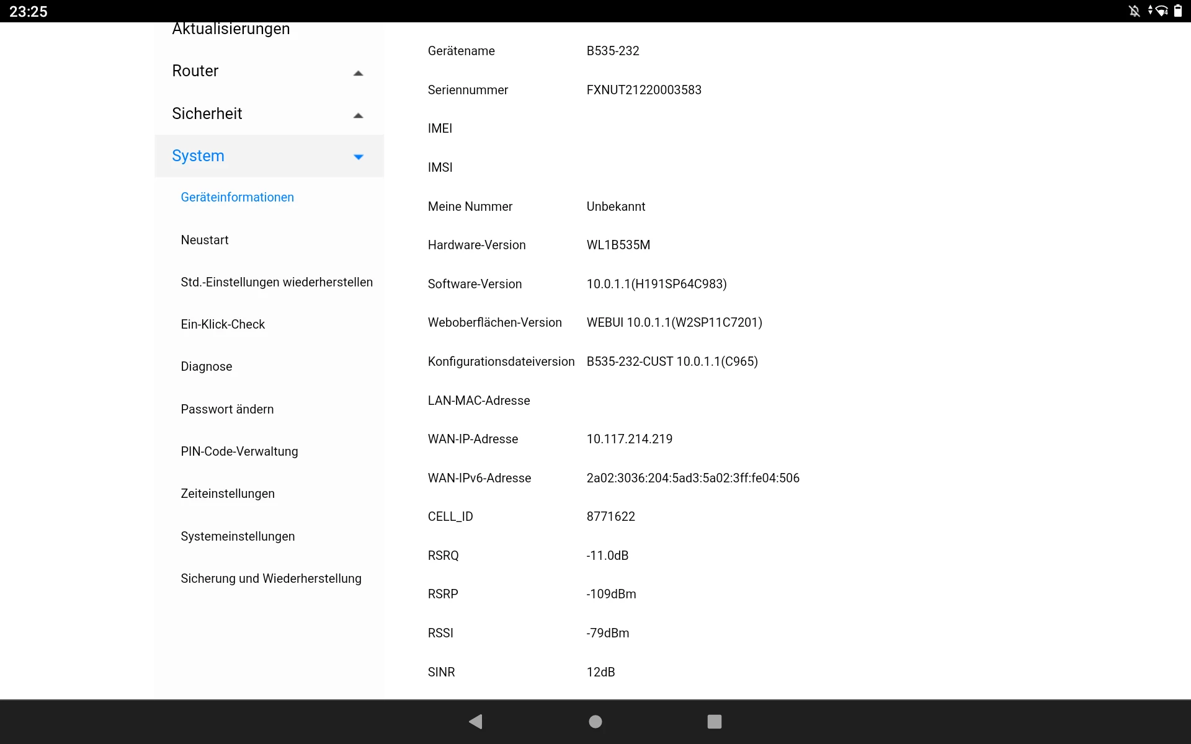Image resolution: width=1191 pixels, height=744 pixels.
Task: Open Ein-Klick-Check page
Action: coord(223,324)
